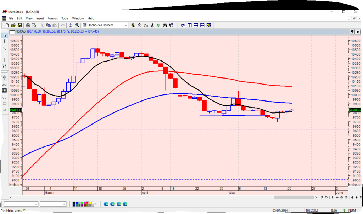Expand the first line style dropdown

click(x=36, y=204)
